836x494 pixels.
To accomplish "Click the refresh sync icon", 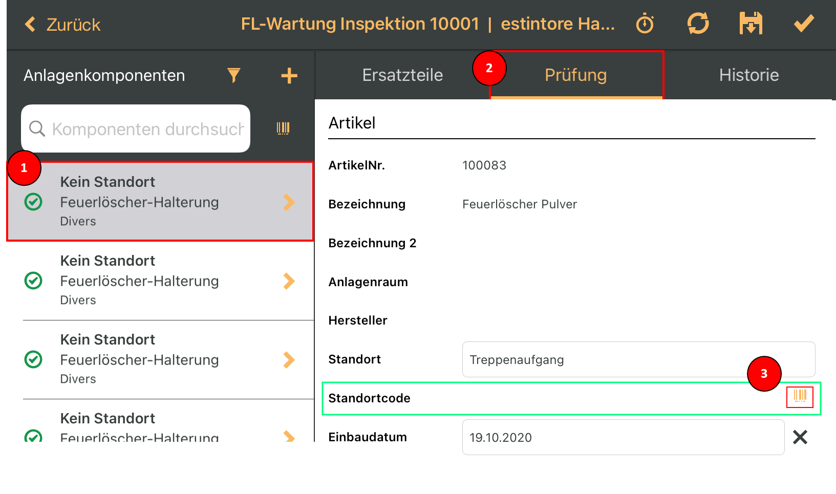I will (x=698, y=24).
